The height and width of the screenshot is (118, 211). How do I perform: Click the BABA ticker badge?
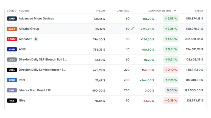pos(12,29)
